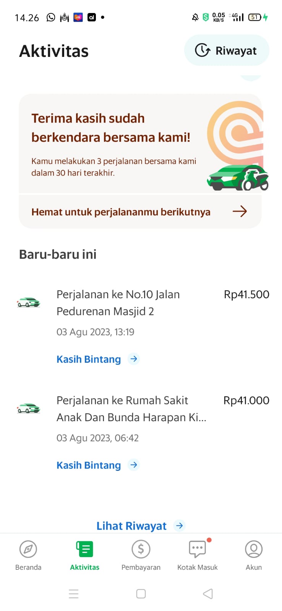Open Pembayaran dollar icon
282x611 pixels.
[x=141, y=549]
